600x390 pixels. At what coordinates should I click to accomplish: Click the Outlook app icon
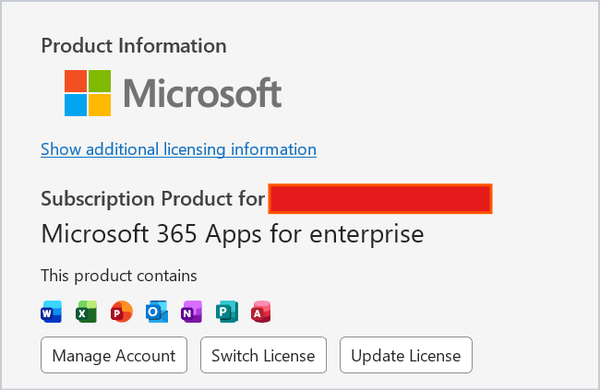point(157,312)
